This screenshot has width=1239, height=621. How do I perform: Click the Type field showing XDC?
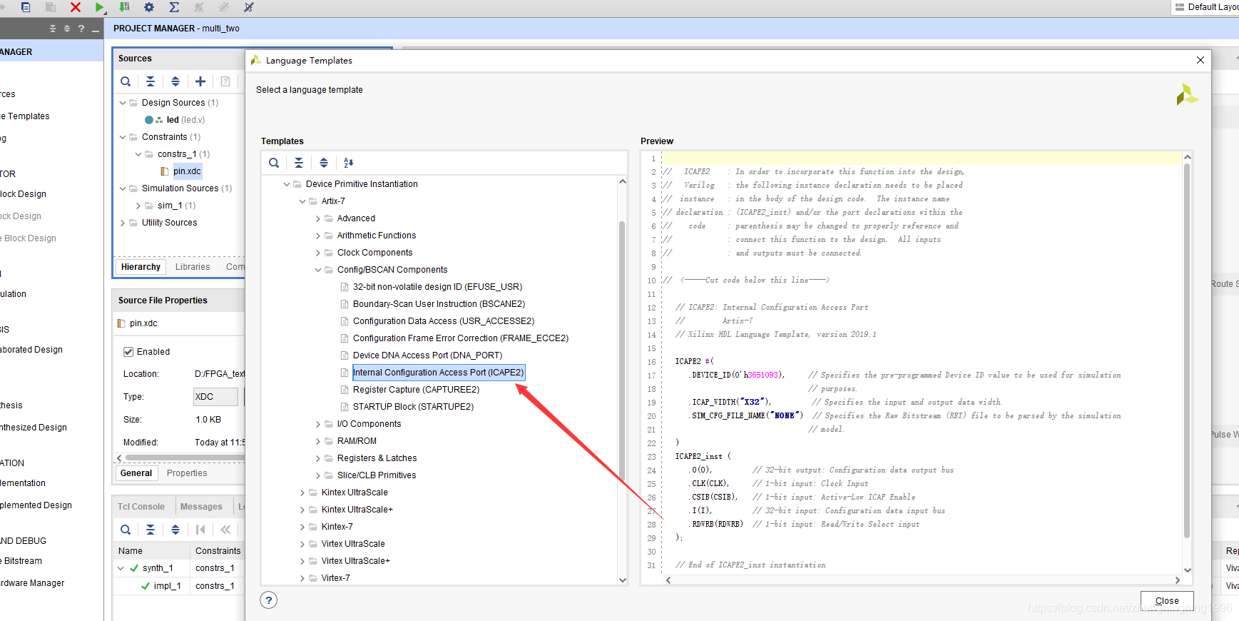point(215,397)
